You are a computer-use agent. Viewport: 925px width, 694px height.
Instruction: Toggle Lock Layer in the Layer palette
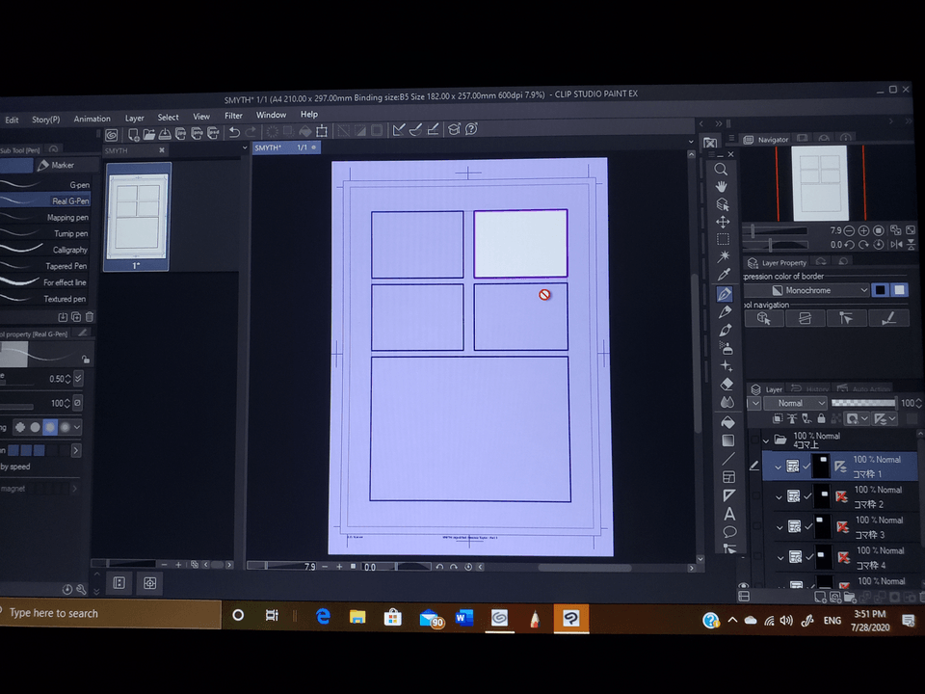coord(821,418)
